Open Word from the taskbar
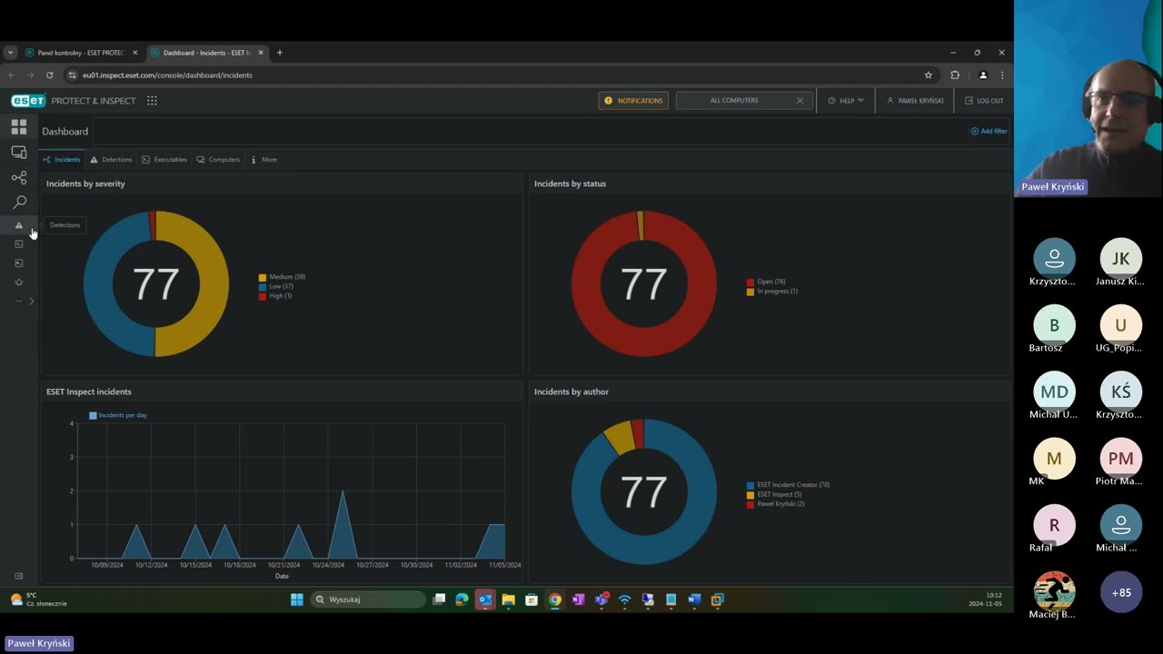 [694, 599]
